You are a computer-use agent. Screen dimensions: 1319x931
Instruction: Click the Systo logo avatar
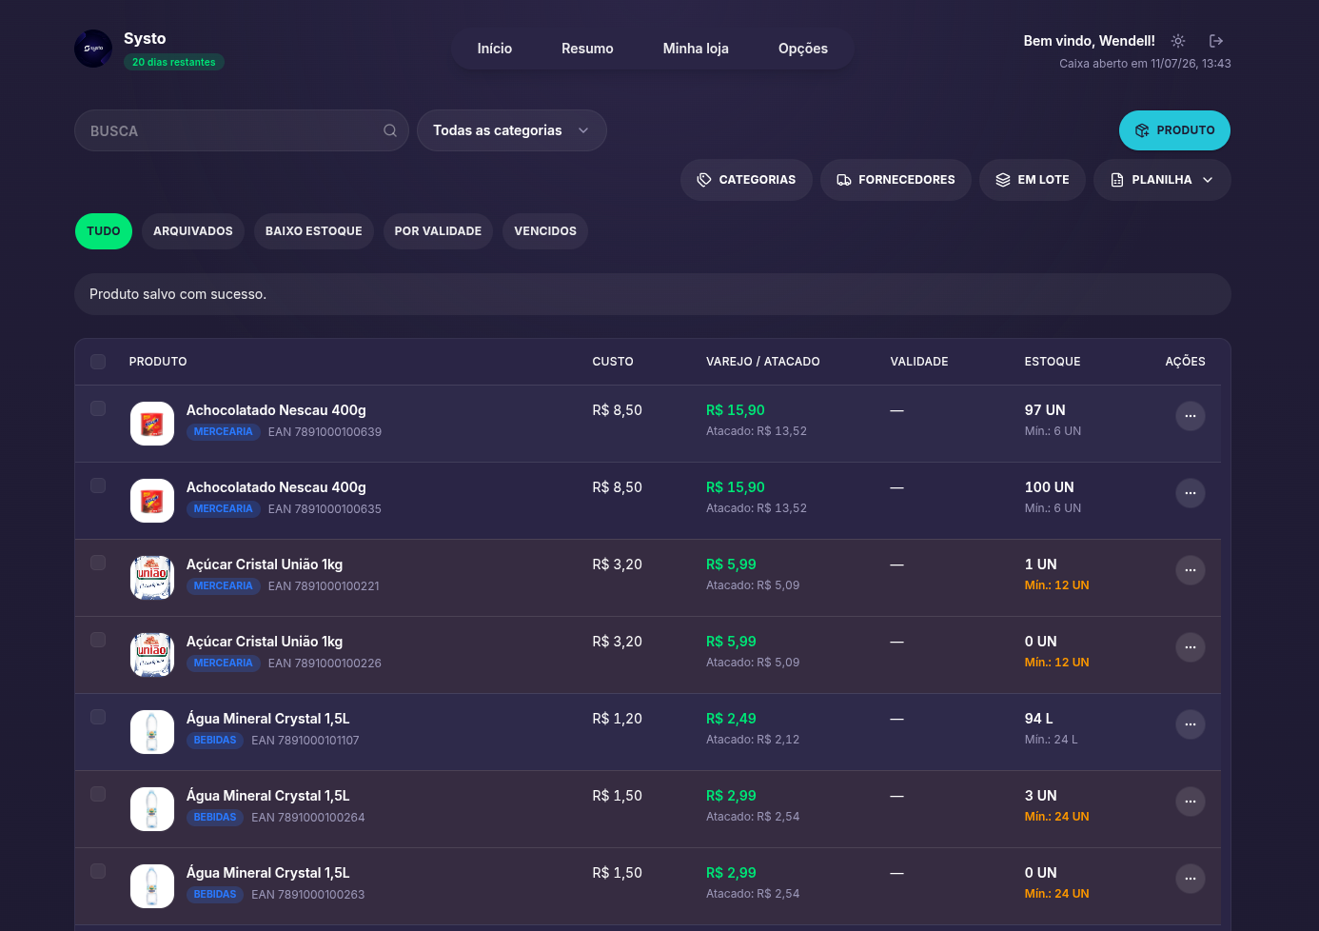point(93,49)
